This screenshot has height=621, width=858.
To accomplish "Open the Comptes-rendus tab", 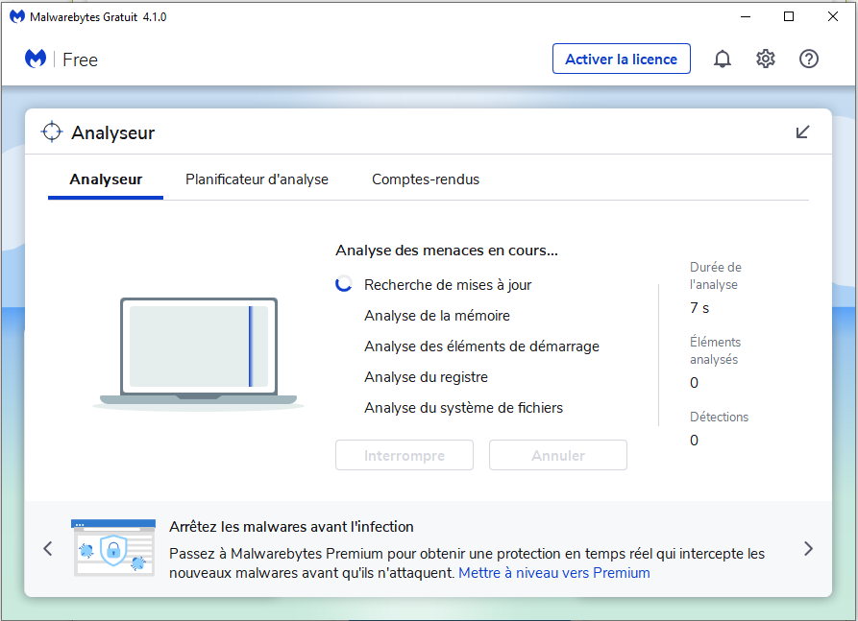I will tap(426, 179).
